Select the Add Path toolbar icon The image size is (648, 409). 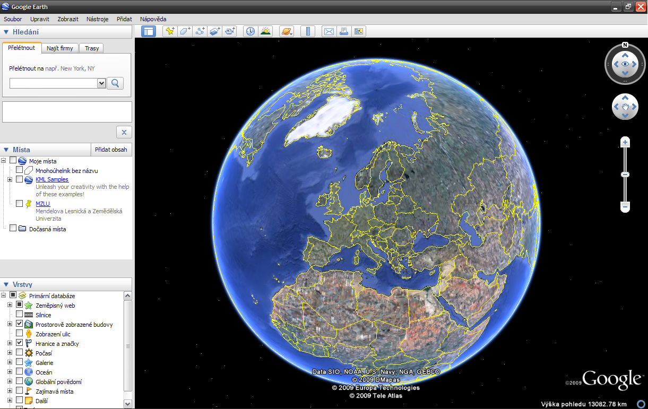tap(200, 31)
